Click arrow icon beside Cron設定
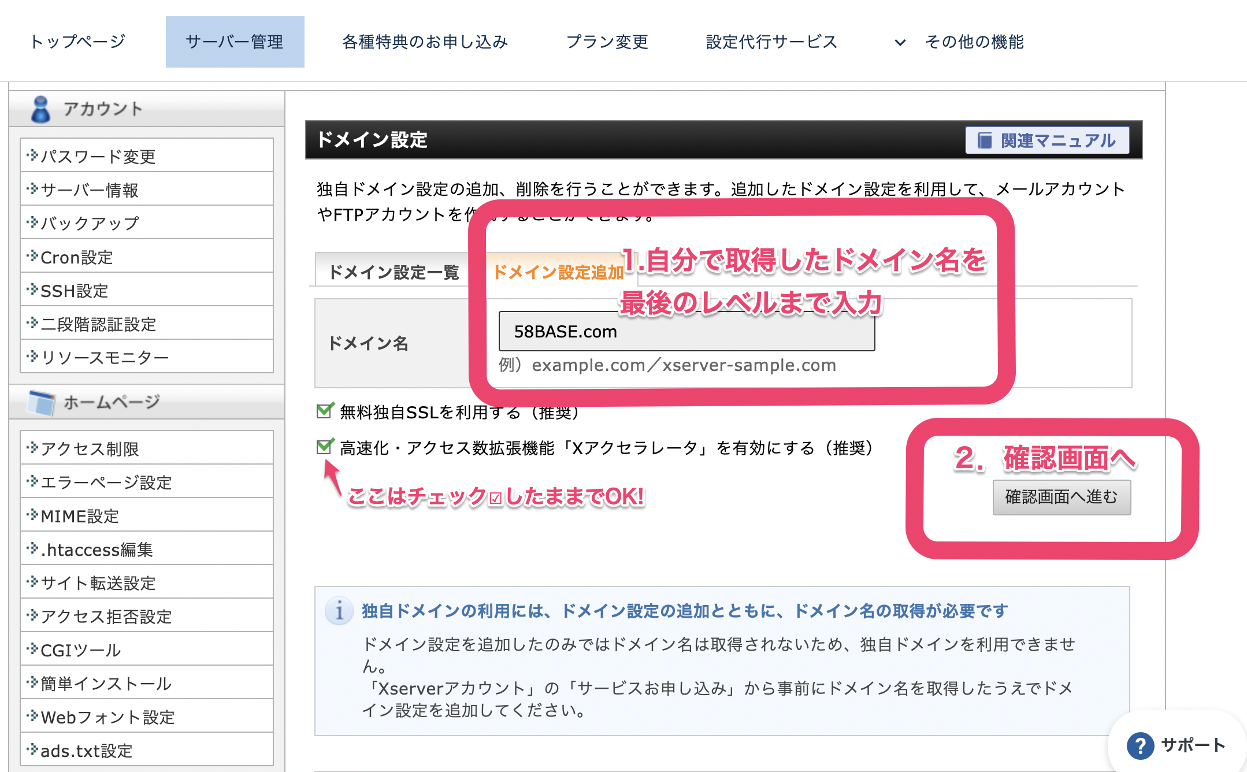1247x772 pixels. point(32,256)
